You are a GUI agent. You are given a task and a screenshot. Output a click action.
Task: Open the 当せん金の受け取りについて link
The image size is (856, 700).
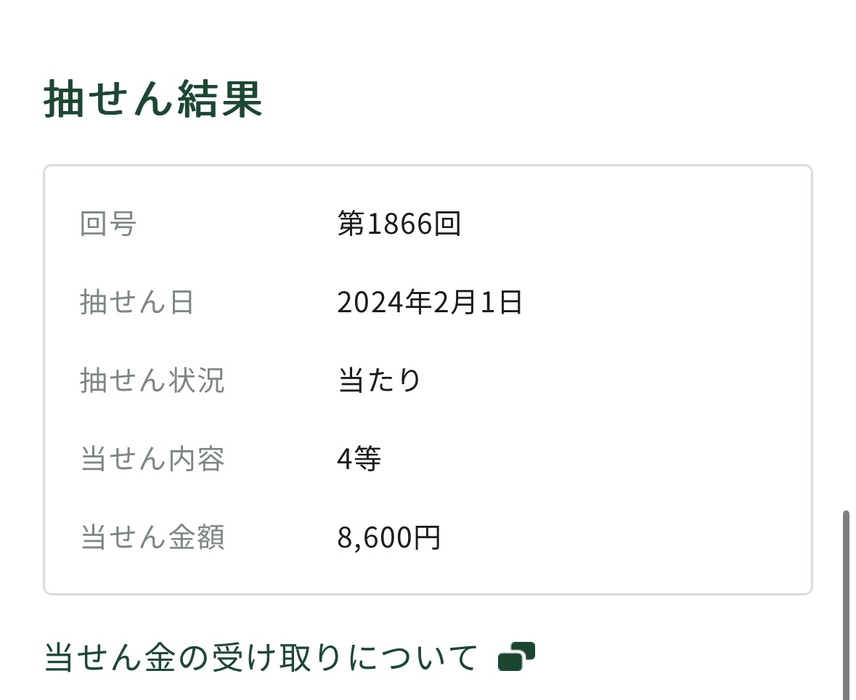point(261,657)
